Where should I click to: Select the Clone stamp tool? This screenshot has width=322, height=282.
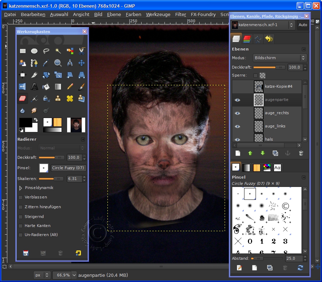(x=58, y=99)
